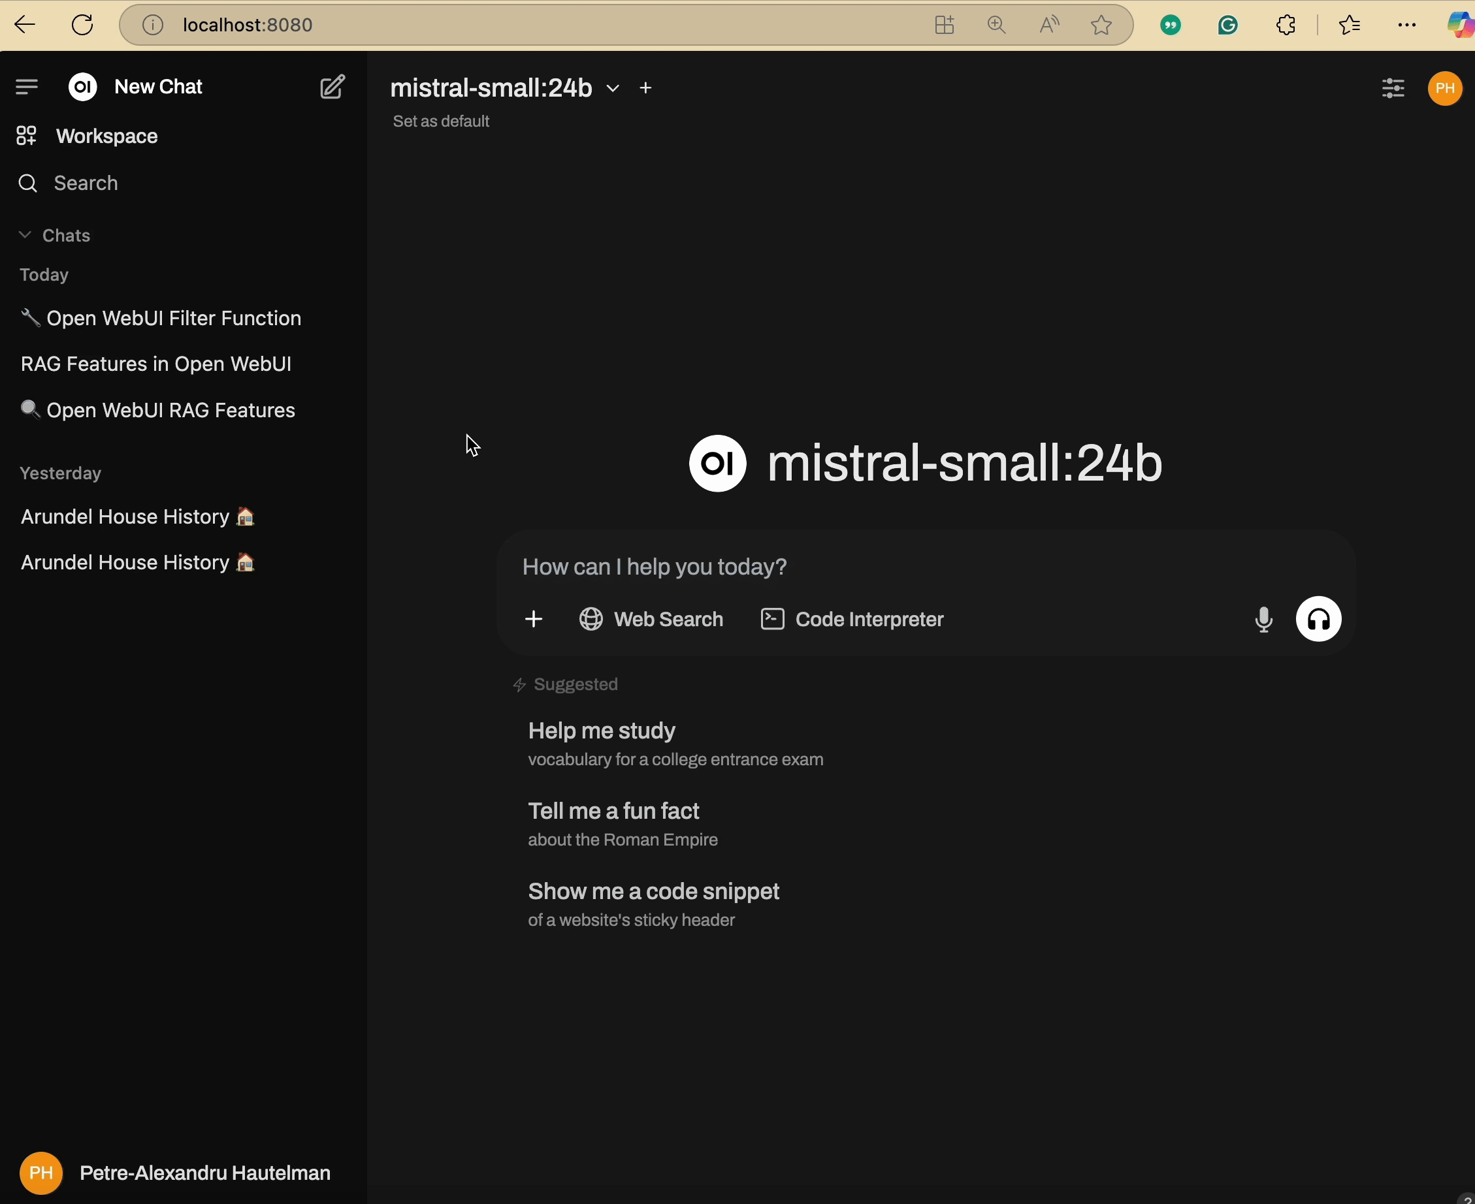Add another model with the plus icon
This screenshot has height=1204, width=1475.
(x=645, y=88)
